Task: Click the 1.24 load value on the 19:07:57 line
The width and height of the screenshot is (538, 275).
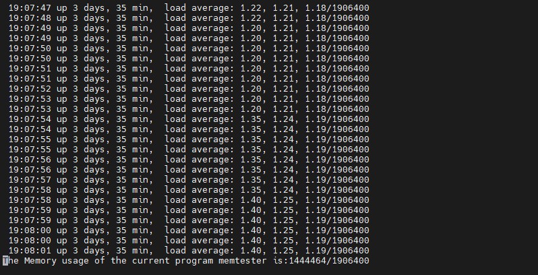Action: point(283,180)
